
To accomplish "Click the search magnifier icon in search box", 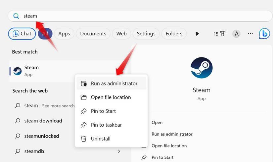I will (x=16, y=16).
